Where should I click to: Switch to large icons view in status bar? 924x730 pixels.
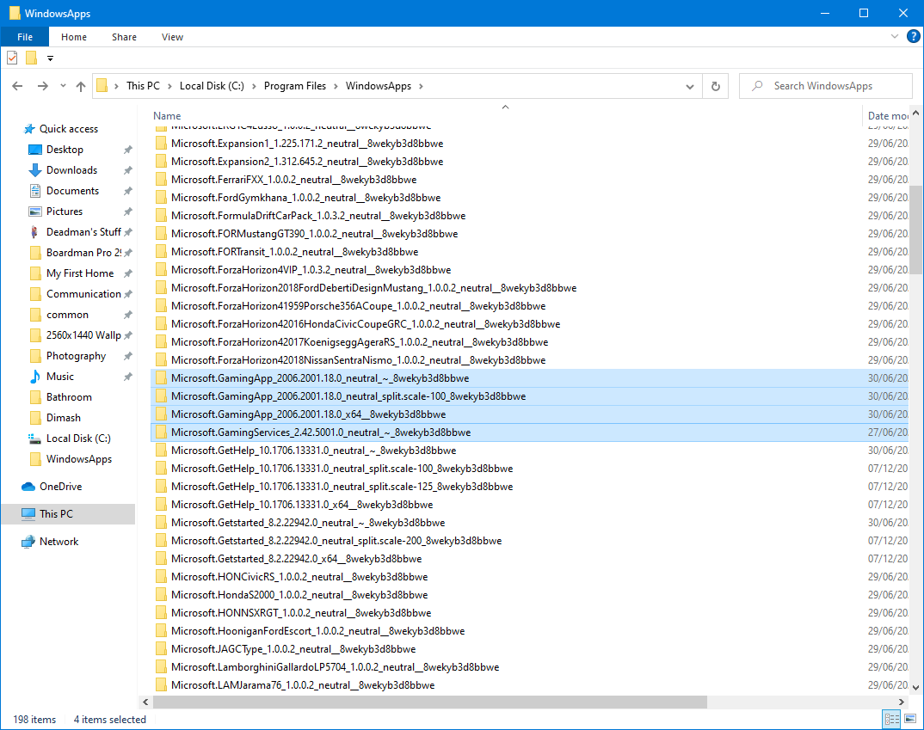909,720
